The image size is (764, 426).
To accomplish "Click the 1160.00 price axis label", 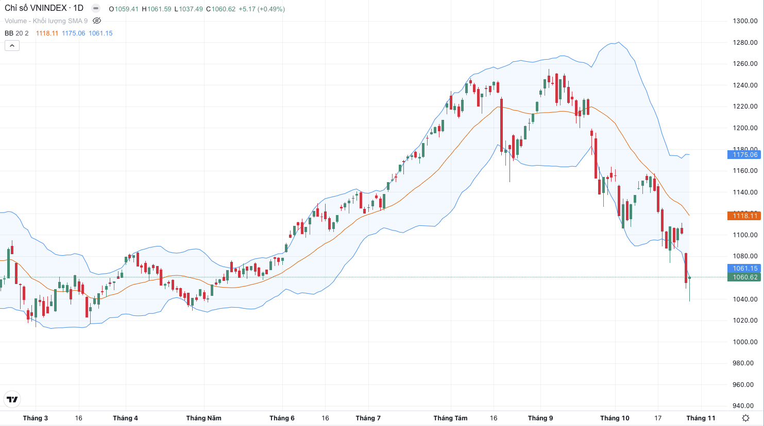I will click(x=745, y=171).
